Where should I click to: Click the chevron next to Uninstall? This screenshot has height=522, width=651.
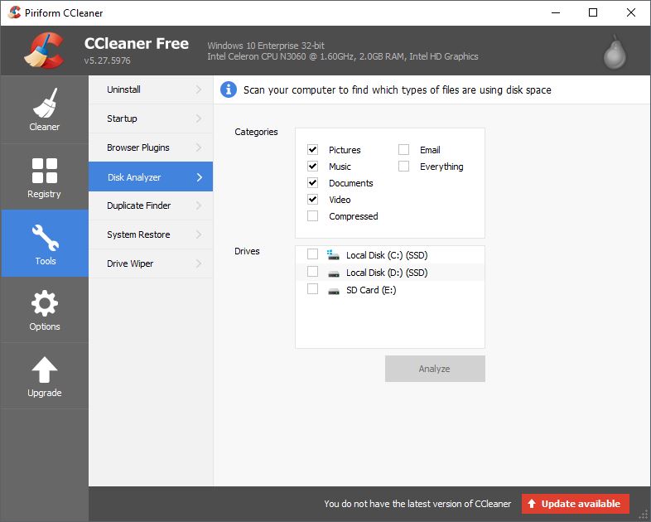[x=199, y=89]
